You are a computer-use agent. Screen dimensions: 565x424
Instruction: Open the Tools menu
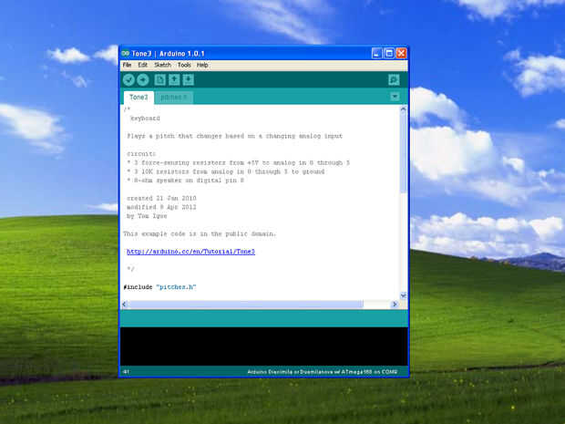pos(184,65)
